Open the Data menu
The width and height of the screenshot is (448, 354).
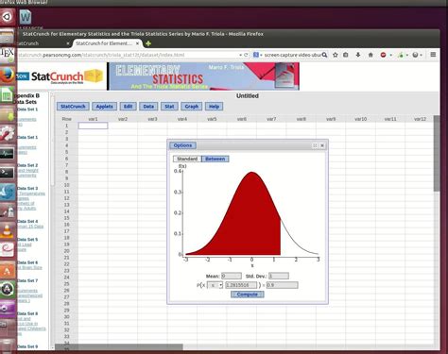tap(148, 107)
